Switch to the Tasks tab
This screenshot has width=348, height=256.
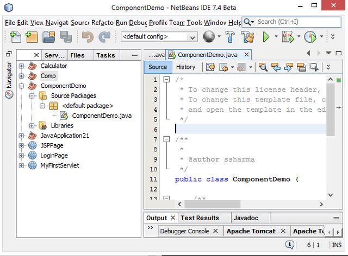click(x=105, y=55)
